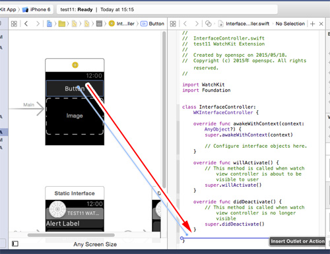Click the No Selection breadcrumb
This screenshot has height=254, width=330.
point(290,24)
